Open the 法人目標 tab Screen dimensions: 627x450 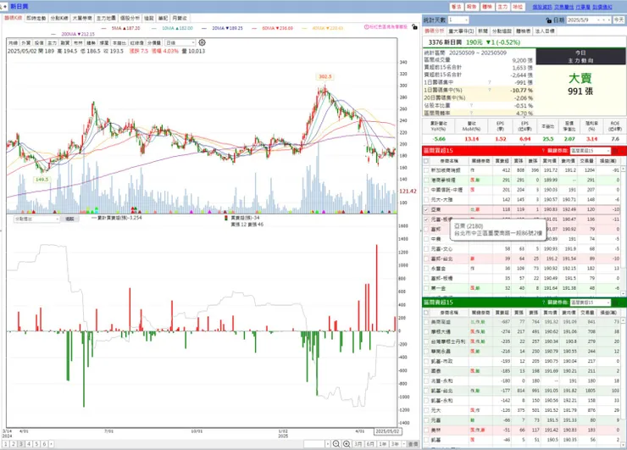[x=545, y=31]
